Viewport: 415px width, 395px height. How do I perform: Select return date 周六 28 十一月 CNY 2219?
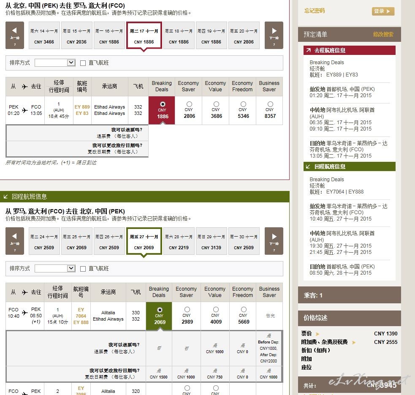tap(179, 241)
